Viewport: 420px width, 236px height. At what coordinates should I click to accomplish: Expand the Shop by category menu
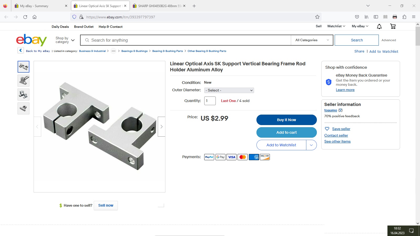(x=65, y=40)
